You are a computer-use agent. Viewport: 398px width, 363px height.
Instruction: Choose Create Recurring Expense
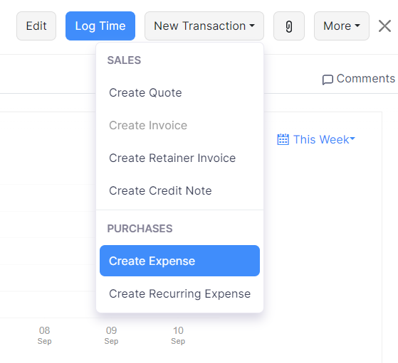tap(179, 294)
